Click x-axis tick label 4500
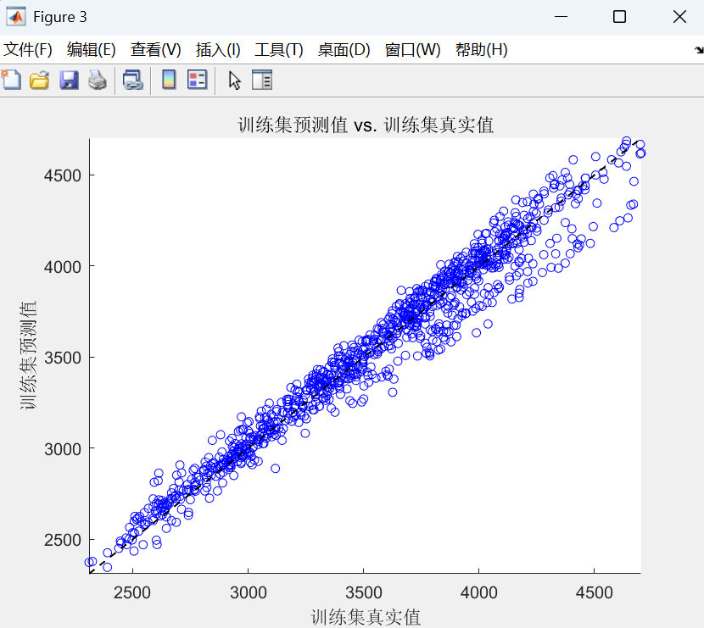The height and width of the screenshot is (628, 704). pyautogui.click(x=595, y=592)
